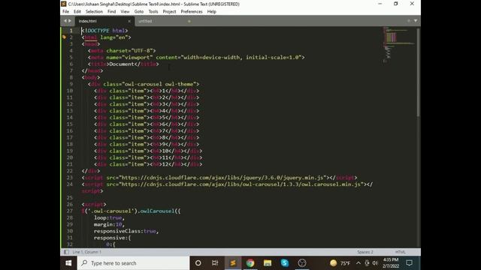Click the DOCTYPE html text on line 1
481x270 pixels.
[104, 31]
